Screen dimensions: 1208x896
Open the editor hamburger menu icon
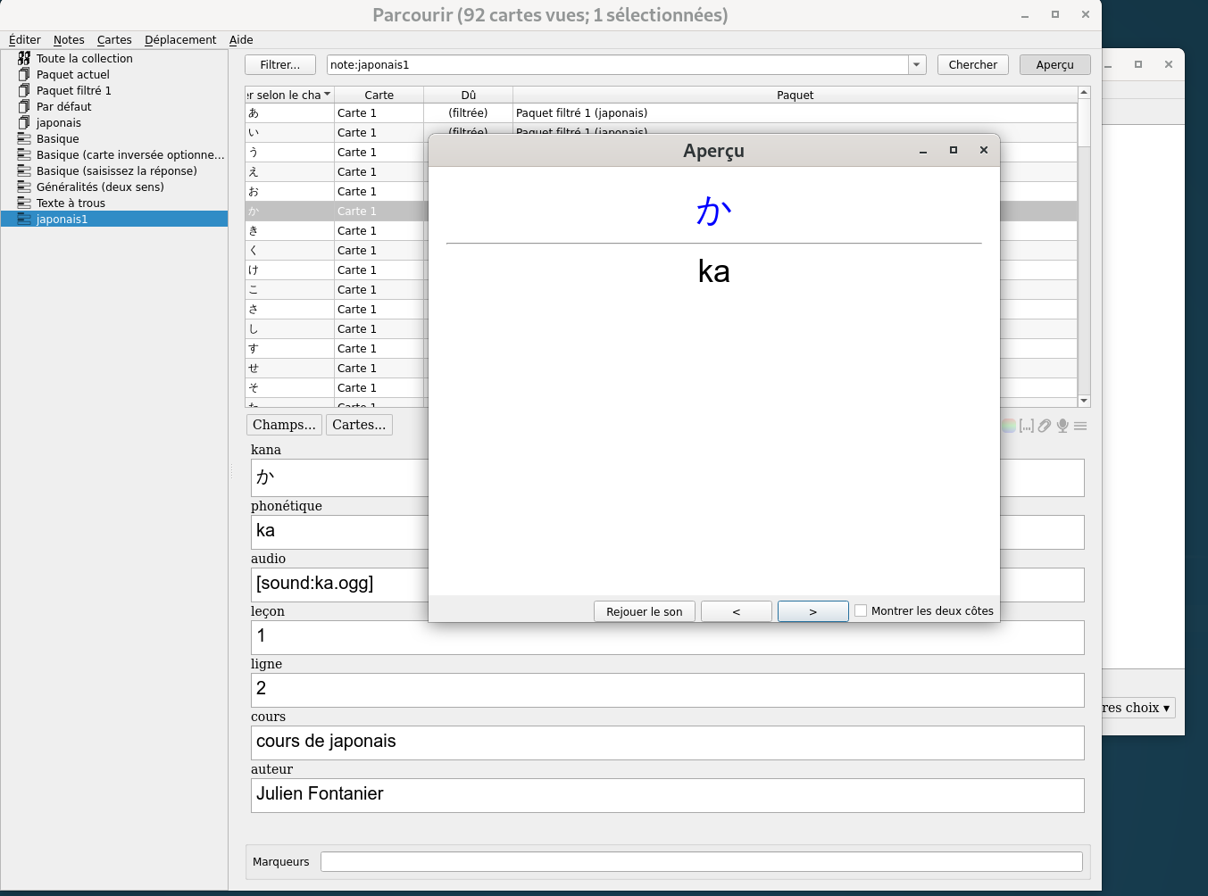click(1080, 426)
